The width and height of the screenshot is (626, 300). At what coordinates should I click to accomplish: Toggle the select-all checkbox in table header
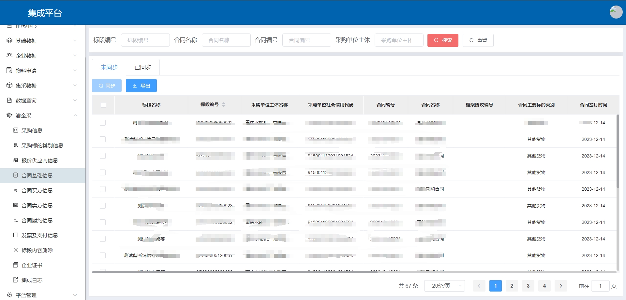coord(103,105)
